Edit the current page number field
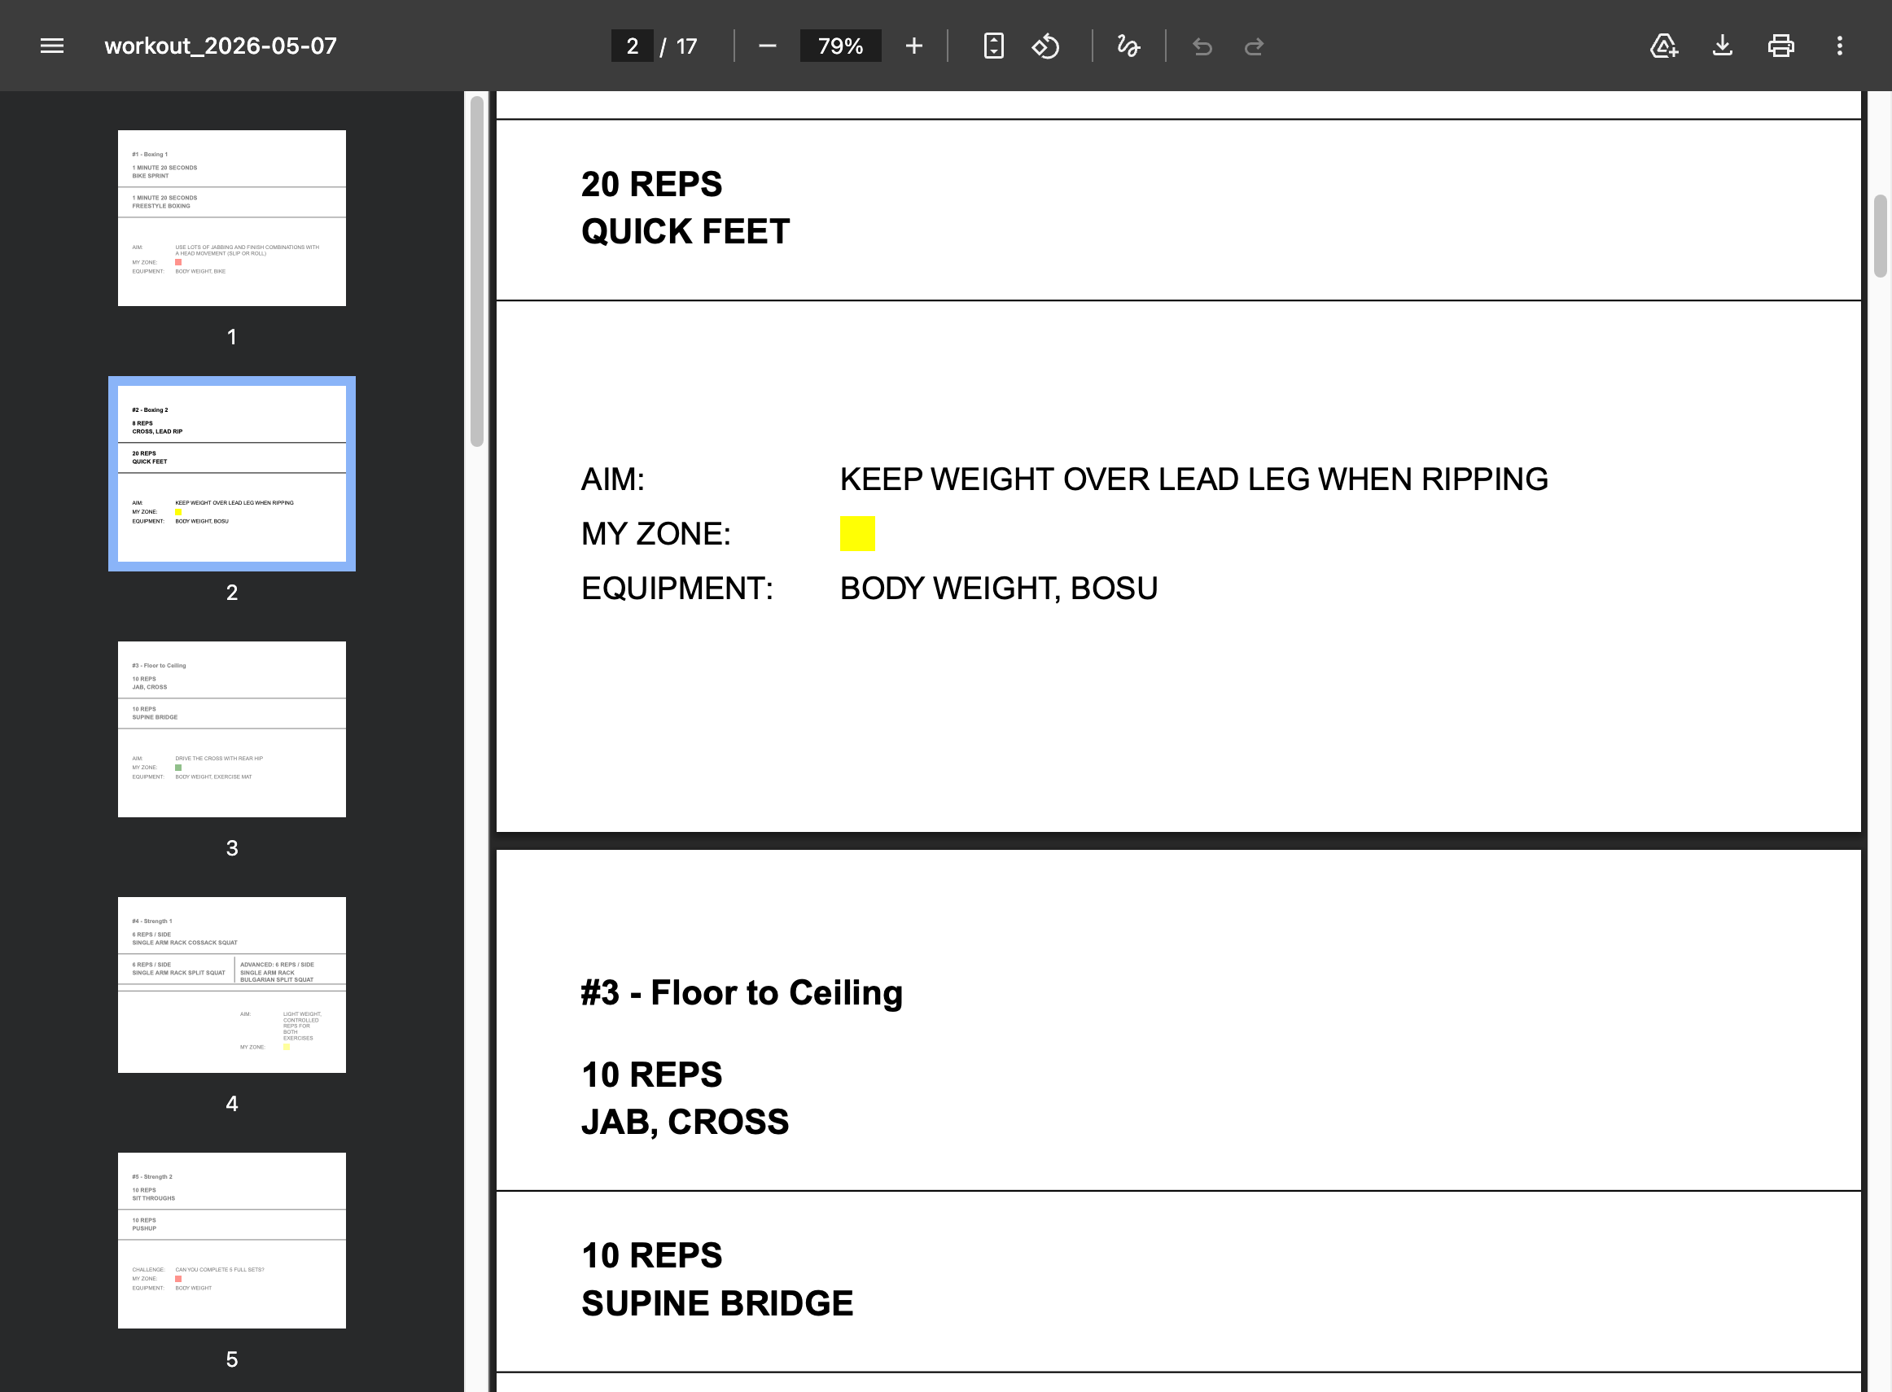Image resolution: width=1892 pixels, height=1392 pixels. click(632, 46)
